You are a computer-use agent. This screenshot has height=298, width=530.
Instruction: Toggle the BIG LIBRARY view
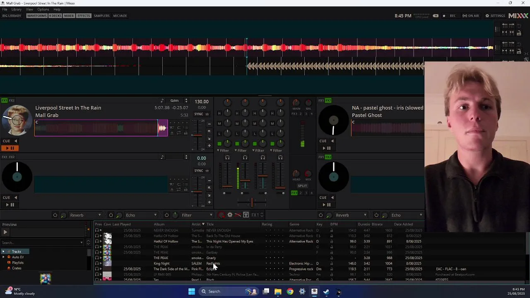pos(12,16)
